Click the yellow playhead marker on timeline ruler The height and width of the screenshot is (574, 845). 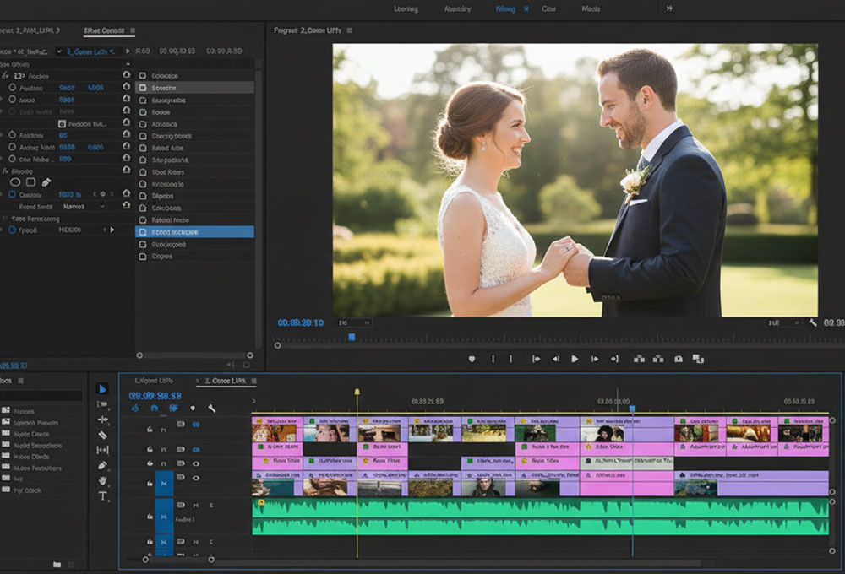pyautogui.click(x=357, y=393)
